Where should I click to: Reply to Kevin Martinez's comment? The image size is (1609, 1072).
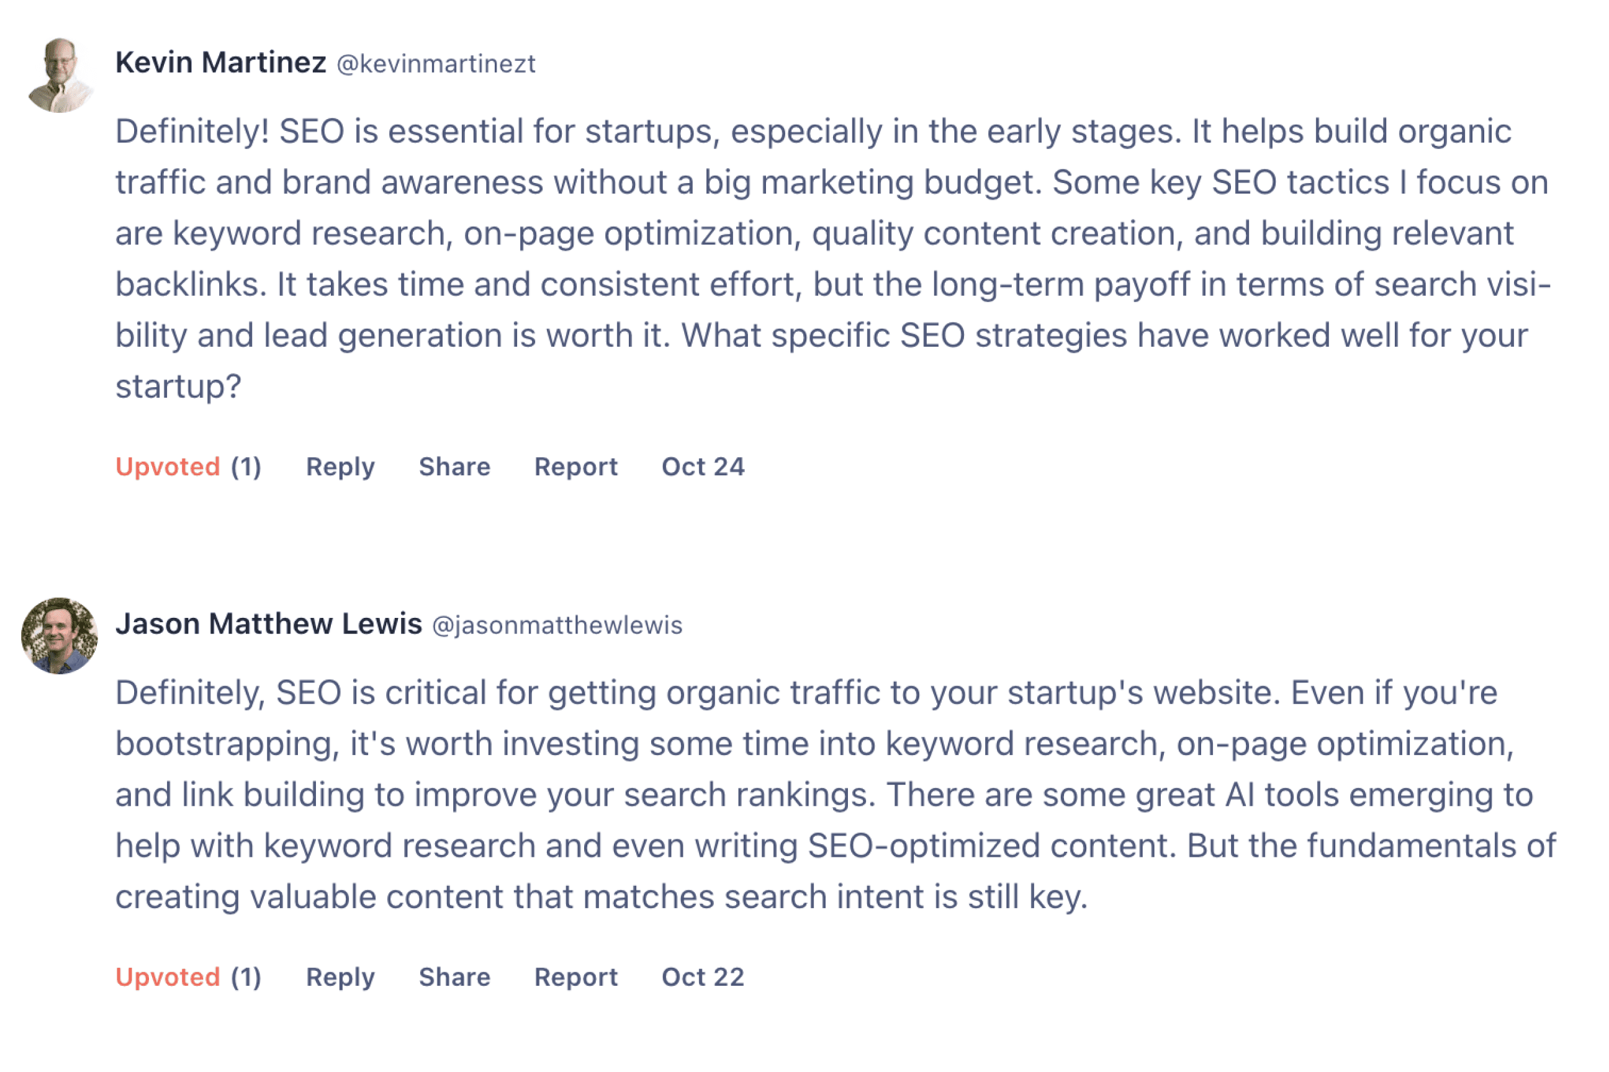click(x=340, y=467)
